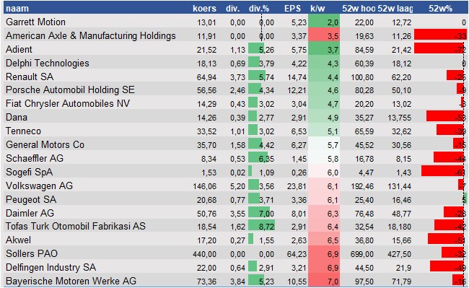469x288 pixels.
Task: Select the EPS column header
Action: coord(292,9)
